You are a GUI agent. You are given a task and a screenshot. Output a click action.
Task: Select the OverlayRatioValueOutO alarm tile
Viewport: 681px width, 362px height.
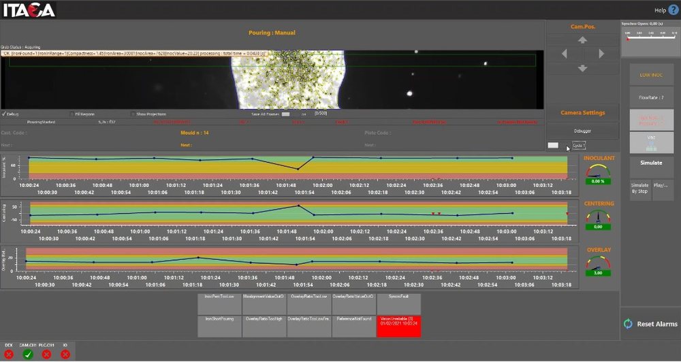point(354,304)
